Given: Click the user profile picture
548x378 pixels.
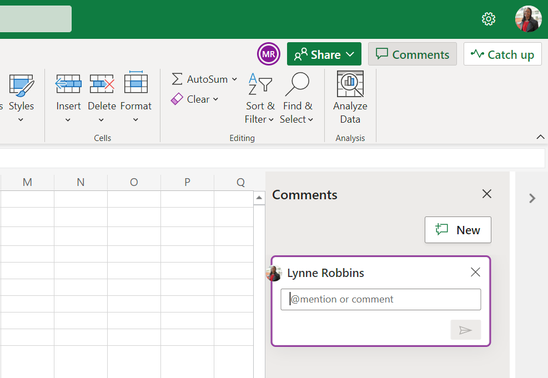Looking at the screenshot, I should tap(527, 19).
